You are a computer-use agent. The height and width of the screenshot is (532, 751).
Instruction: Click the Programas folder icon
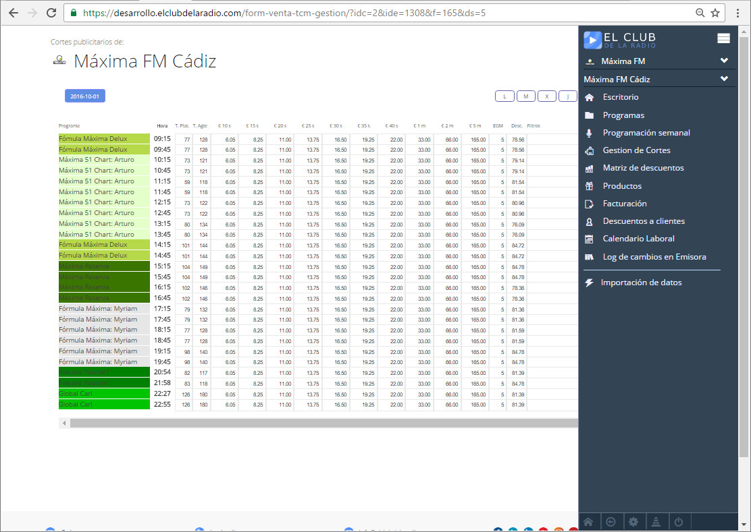point(589,115)
